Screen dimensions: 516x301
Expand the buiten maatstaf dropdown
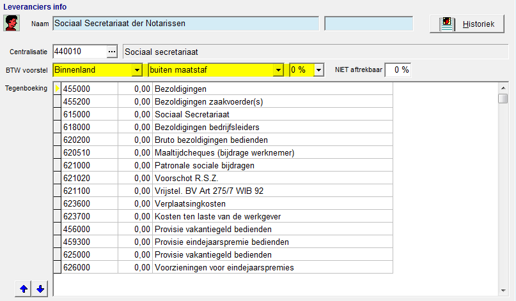coord(278,70)
